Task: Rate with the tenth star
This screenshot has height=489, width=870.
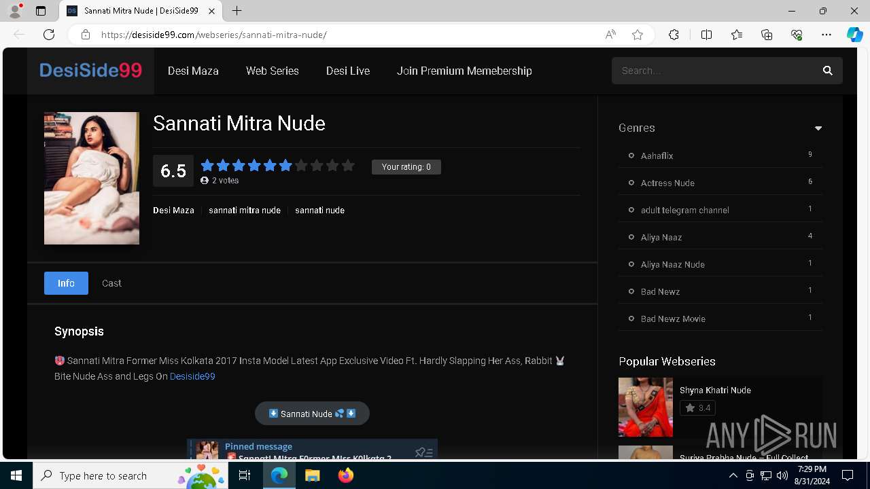Action: pos(348,165)
